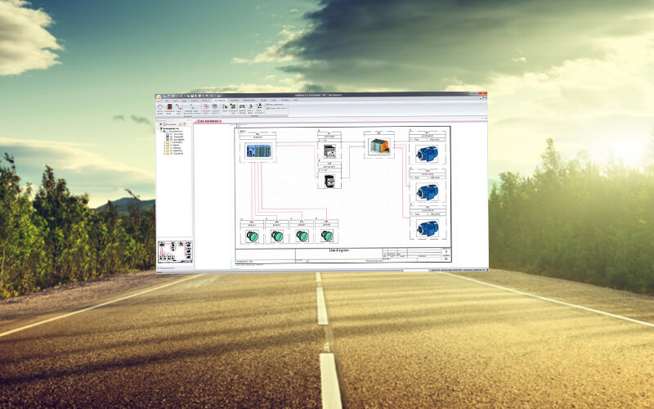Select the third green pushbutton symbol
This screenshot has height=409, width=654.
(x=302, y=236)
